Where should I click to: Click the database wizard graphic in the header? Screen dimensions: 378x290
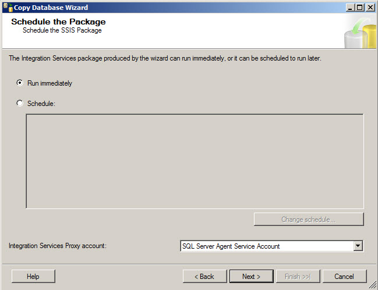click(x=361, y=32)
